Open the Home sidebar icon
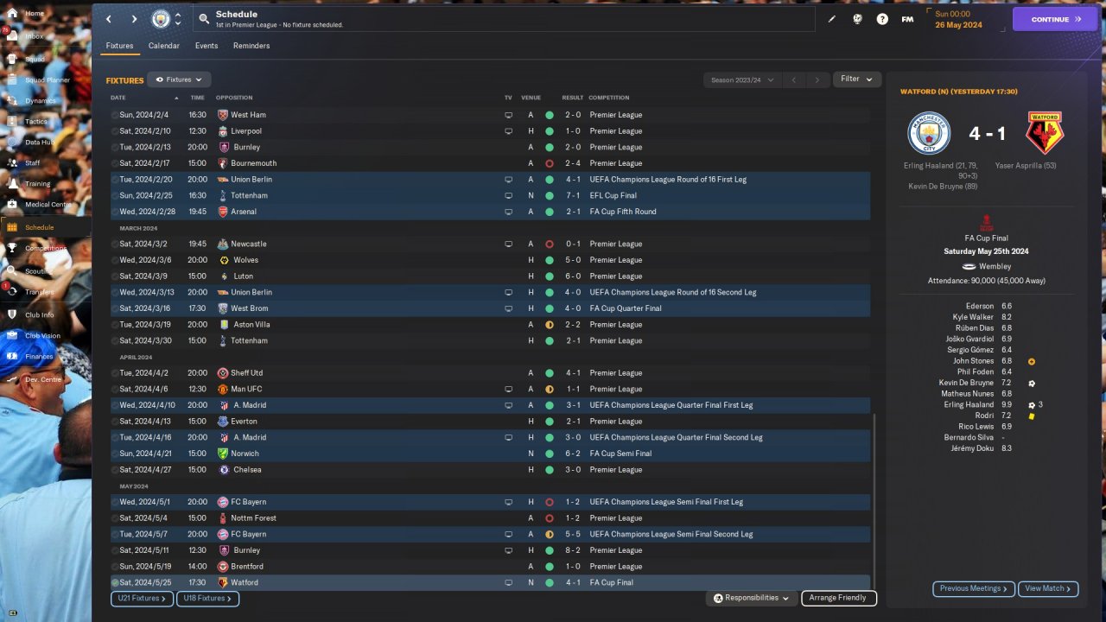This screenshot has width=1106, height=622. (x=12, y=14)
